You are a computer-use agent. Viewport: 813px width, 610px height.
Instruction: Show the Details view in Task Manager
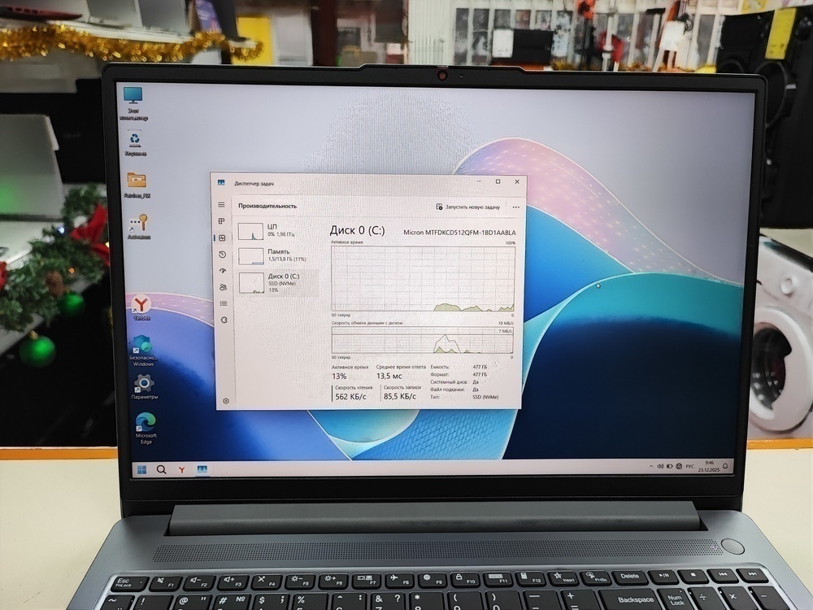click(x=222, y=303)
